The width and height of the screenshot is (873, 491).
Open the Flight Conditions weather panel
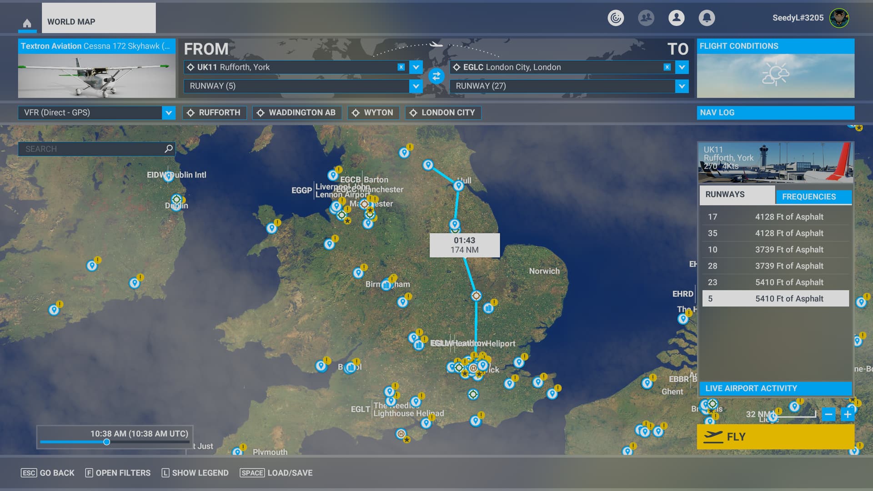pyautogui.click(x=775, y=68)
